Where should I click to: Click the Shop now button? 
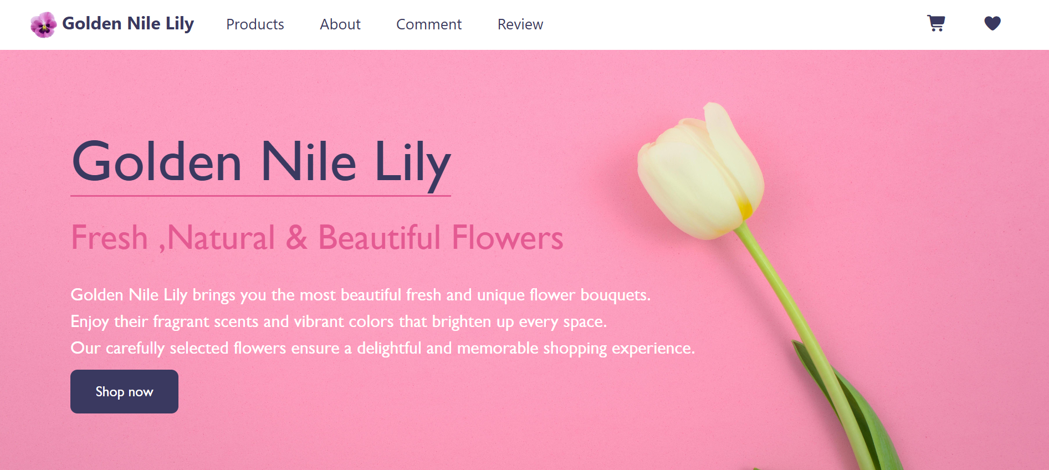click(124, 391)
